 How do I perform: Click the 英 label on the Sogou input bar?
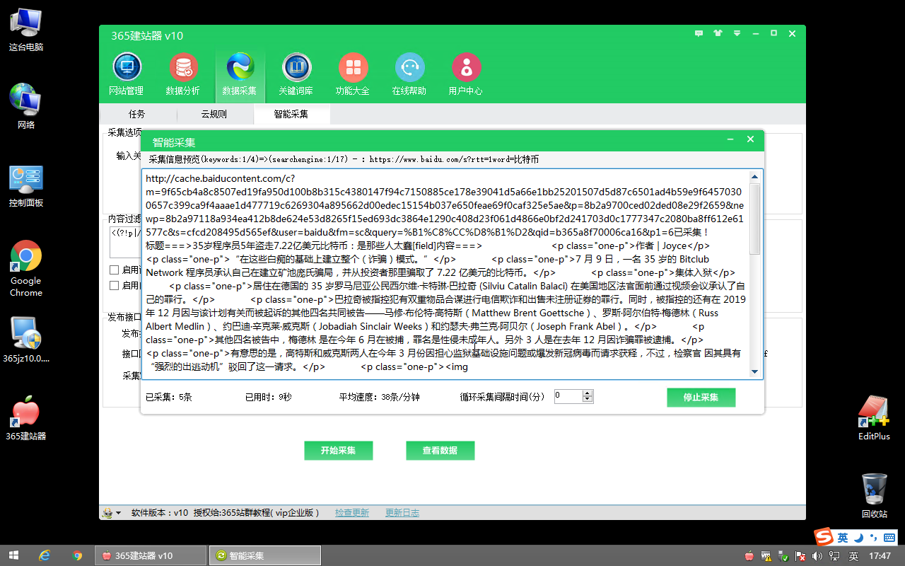(843, 538)
